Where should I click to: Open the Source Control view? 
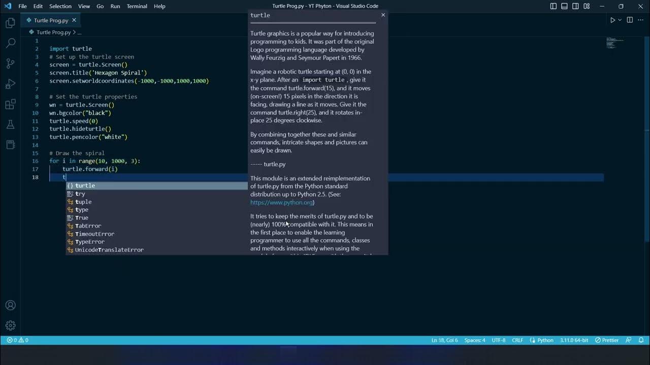coord(10,63)
